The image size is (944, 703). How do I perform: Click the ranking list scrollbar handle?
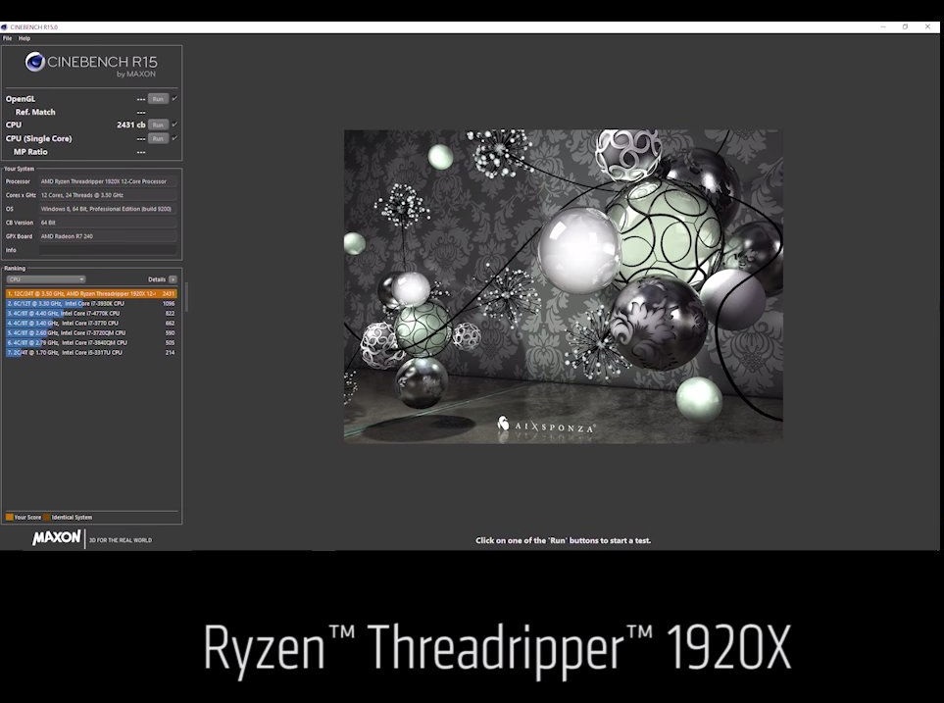click(x=186, y=297)
